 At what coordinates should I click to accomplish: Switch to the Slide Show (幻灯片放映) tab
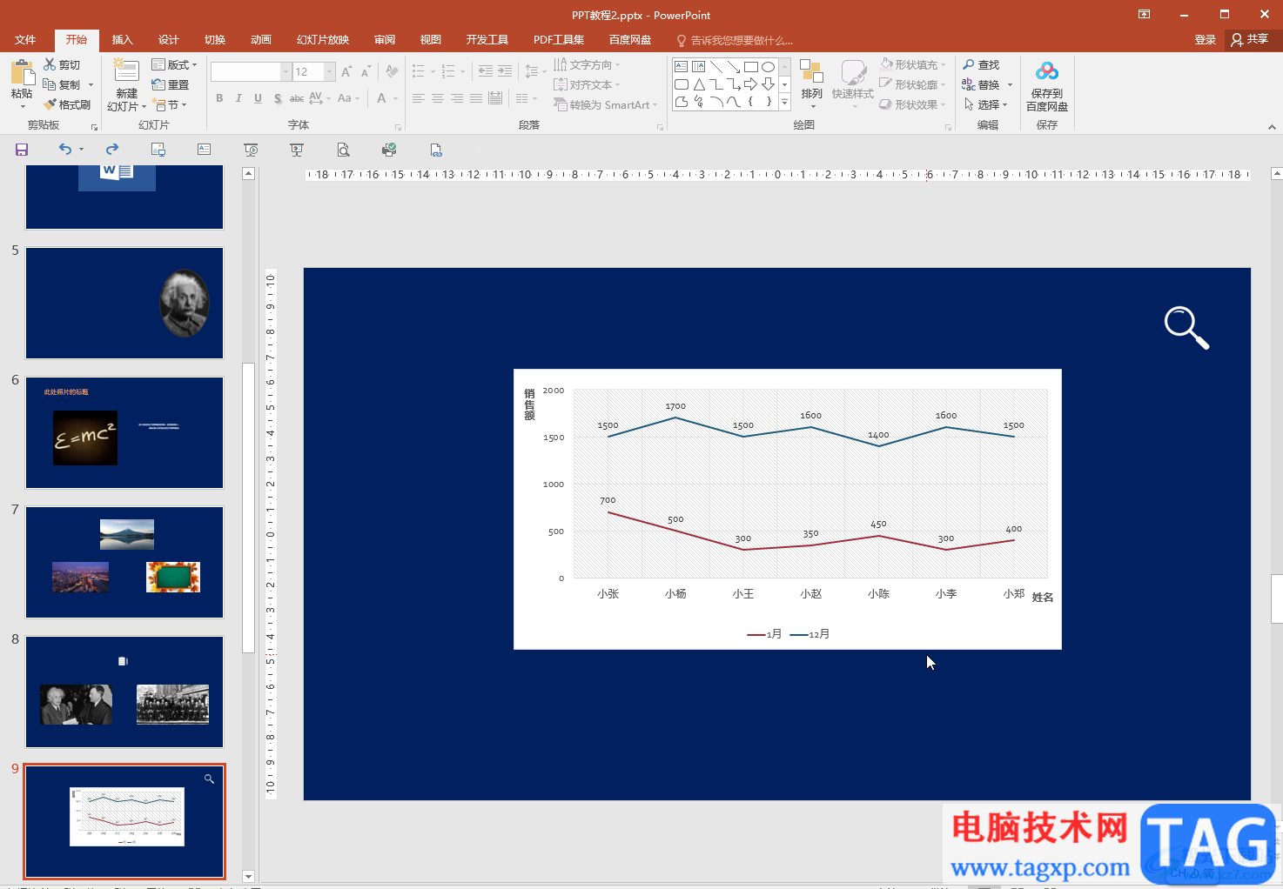point(323,40)
